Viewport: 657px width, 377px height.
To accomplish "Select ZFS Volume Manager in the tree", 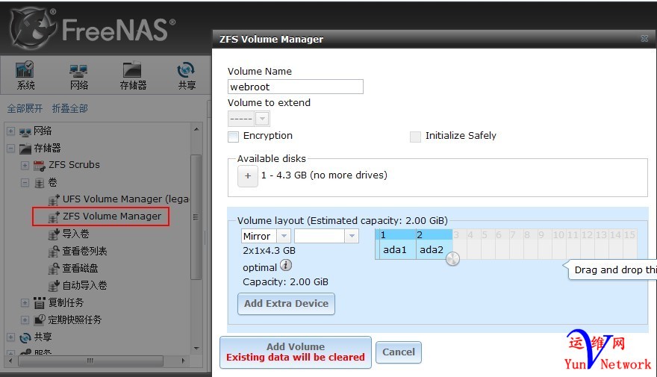I will coord(111,216).
